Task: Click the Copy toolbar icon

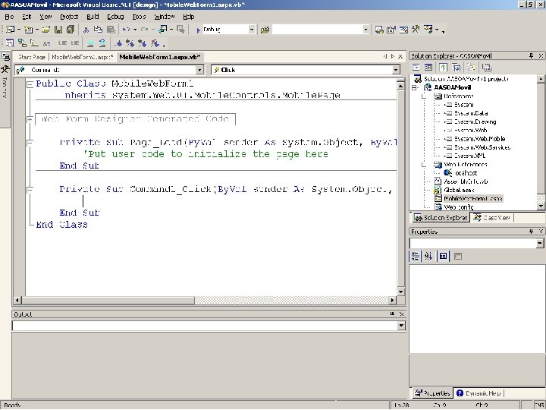Action: (98, 30)
